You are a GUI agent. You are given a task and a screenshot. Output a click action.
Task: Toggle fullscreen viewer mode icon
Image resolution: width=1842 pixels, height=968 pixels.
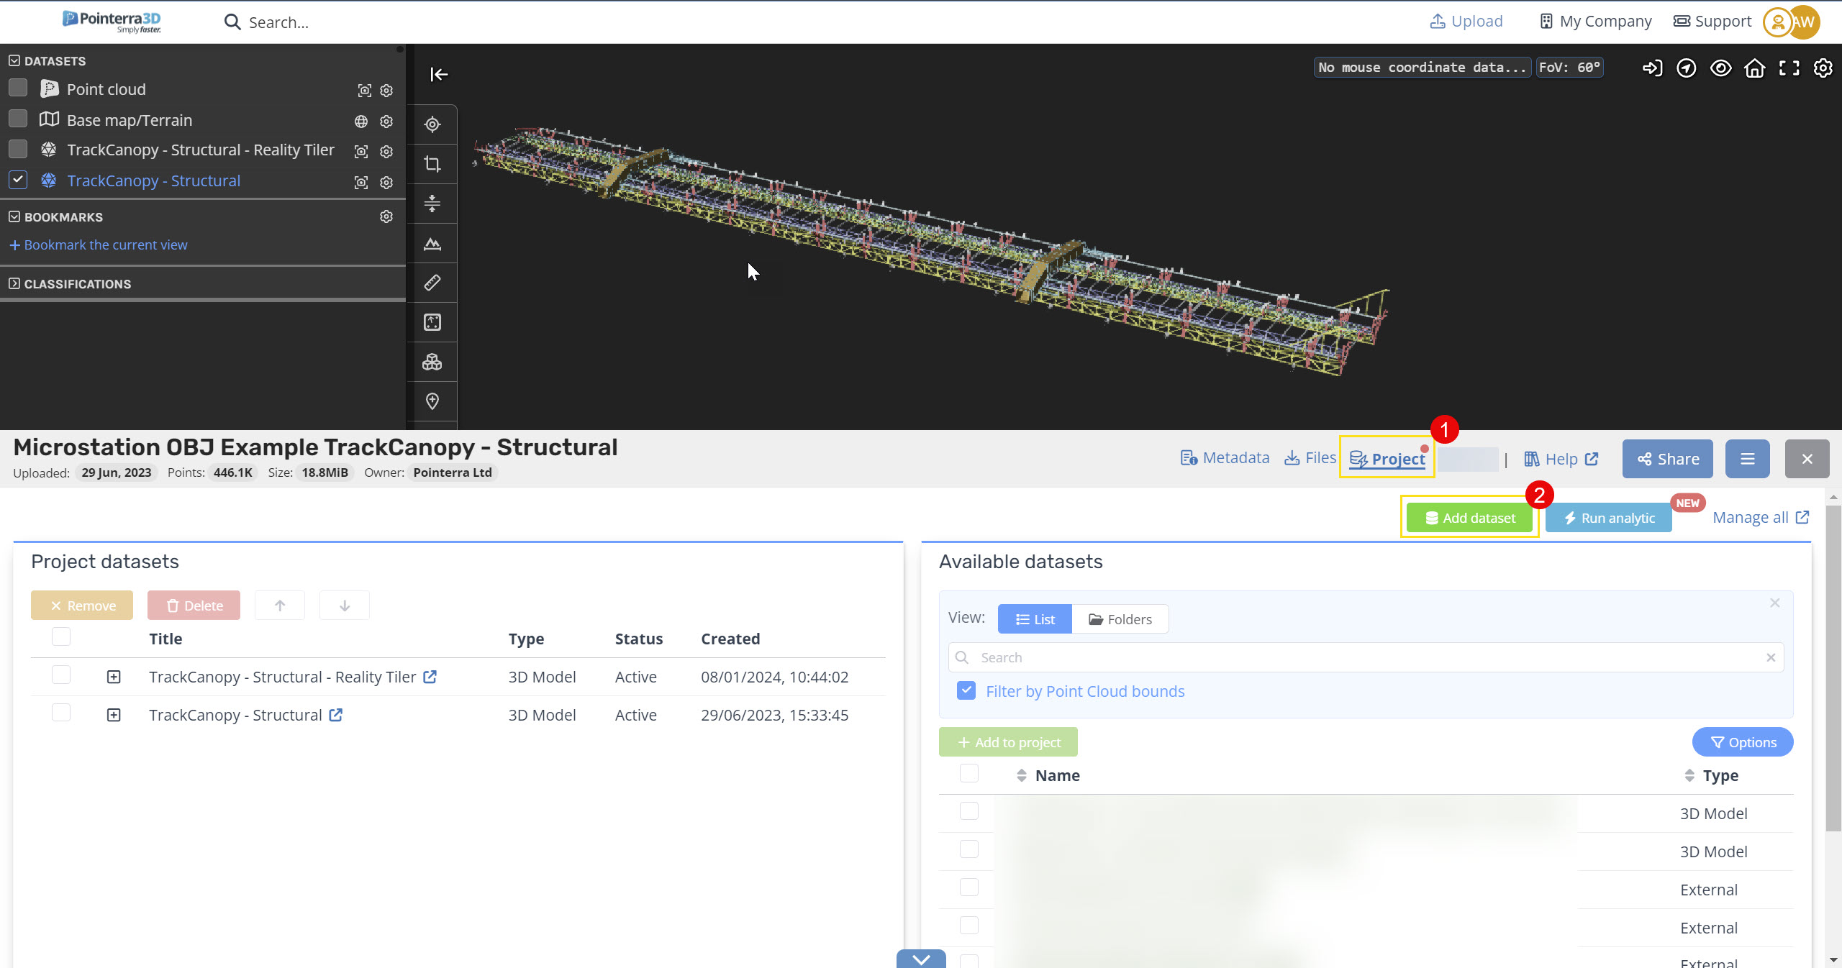click(x=1789, y=68)
